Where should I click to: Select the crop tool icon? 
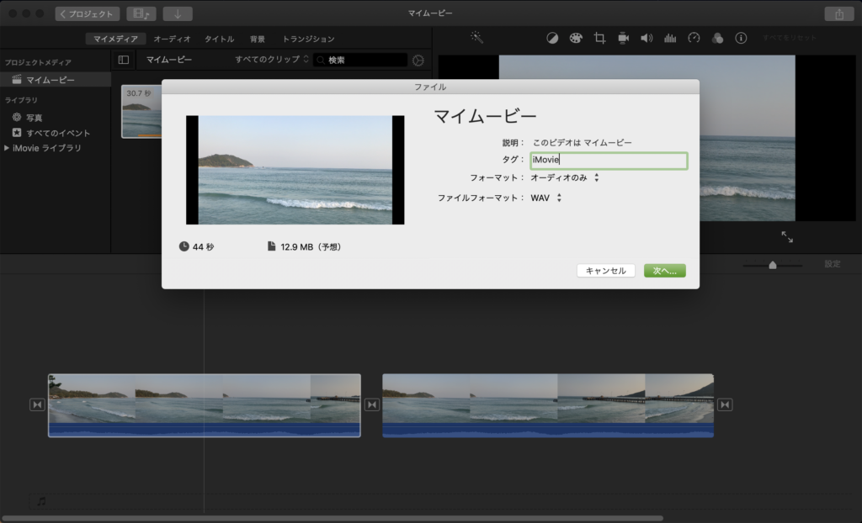point(599,39)
